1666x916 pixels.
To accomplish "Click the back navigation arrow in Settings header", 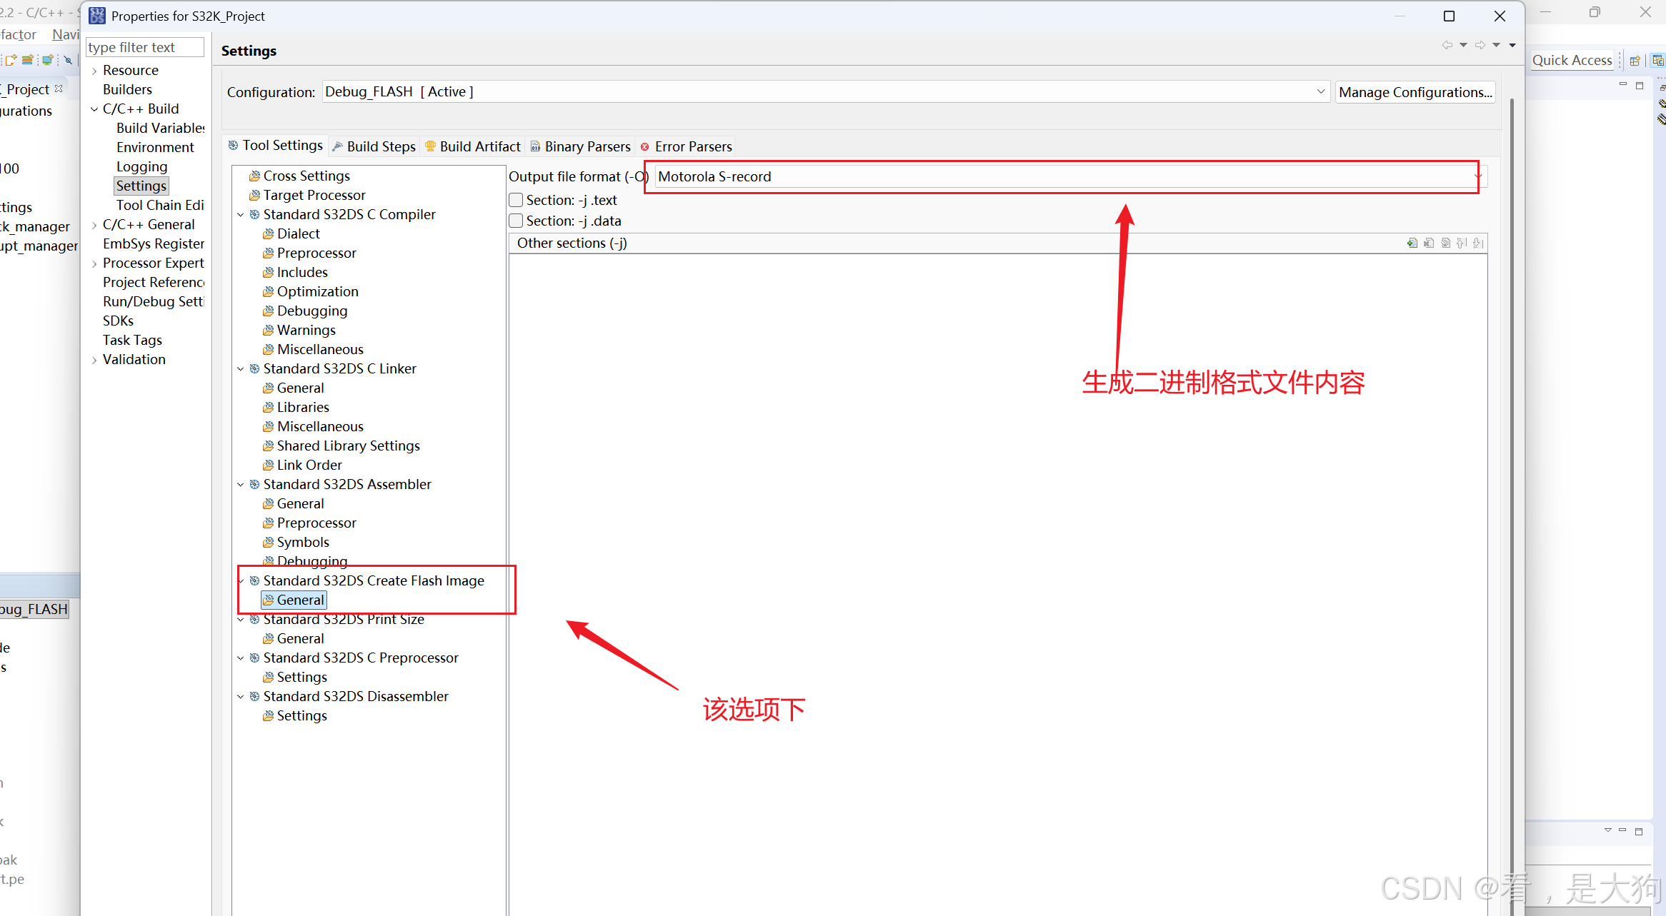I will [1447, 45].
